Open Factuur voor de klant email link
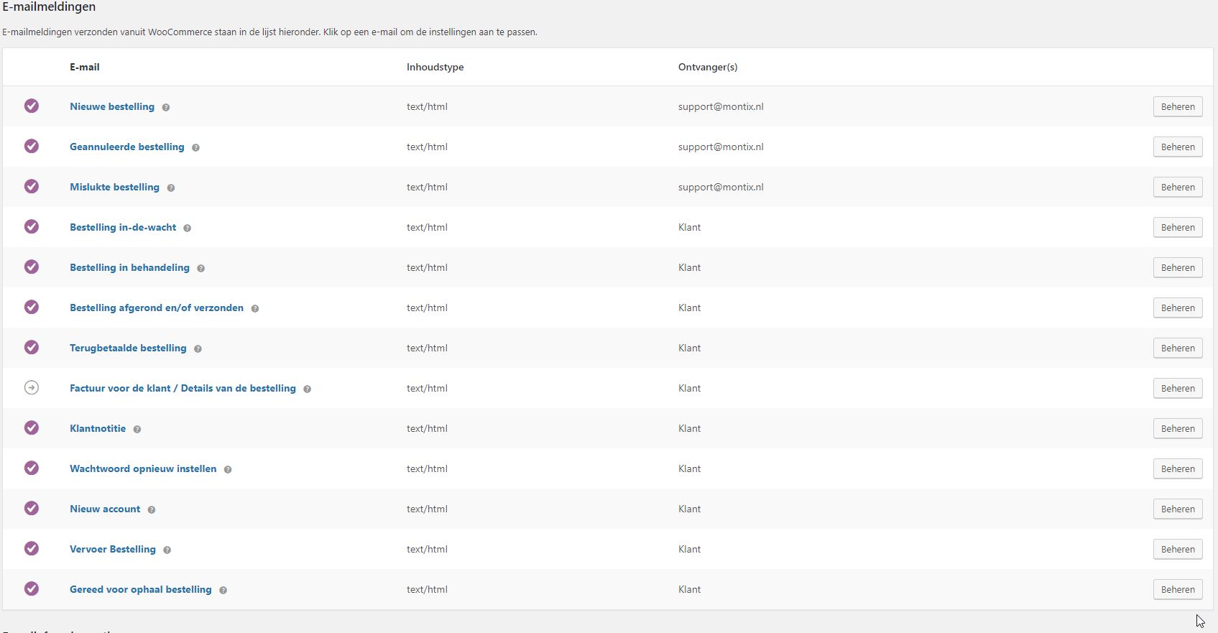1218x633 pixels. 183,388
